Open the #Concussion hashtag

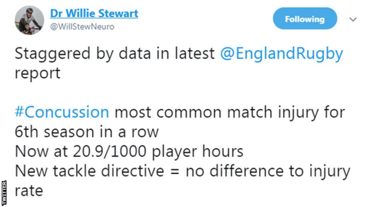tap(62, 112)
